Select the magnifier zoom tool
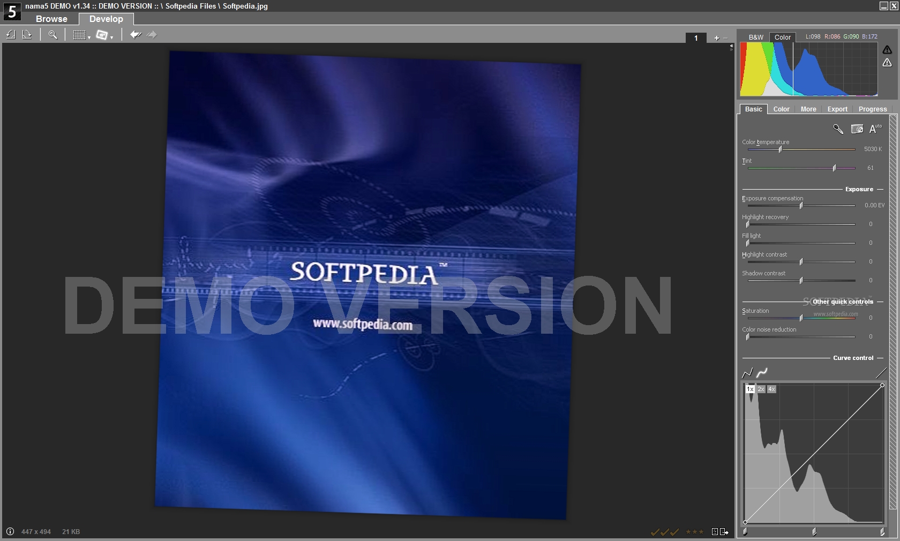This screenshot has height=541, width=900. [x=52, y=35]
